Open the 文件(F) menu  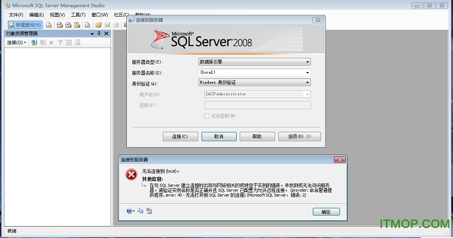(x=16, y=15)
